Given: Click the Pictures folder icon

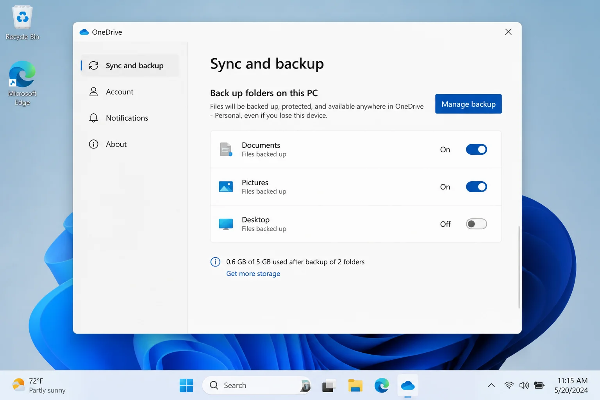Looking at the screenshot, I should tap(226, 187).
